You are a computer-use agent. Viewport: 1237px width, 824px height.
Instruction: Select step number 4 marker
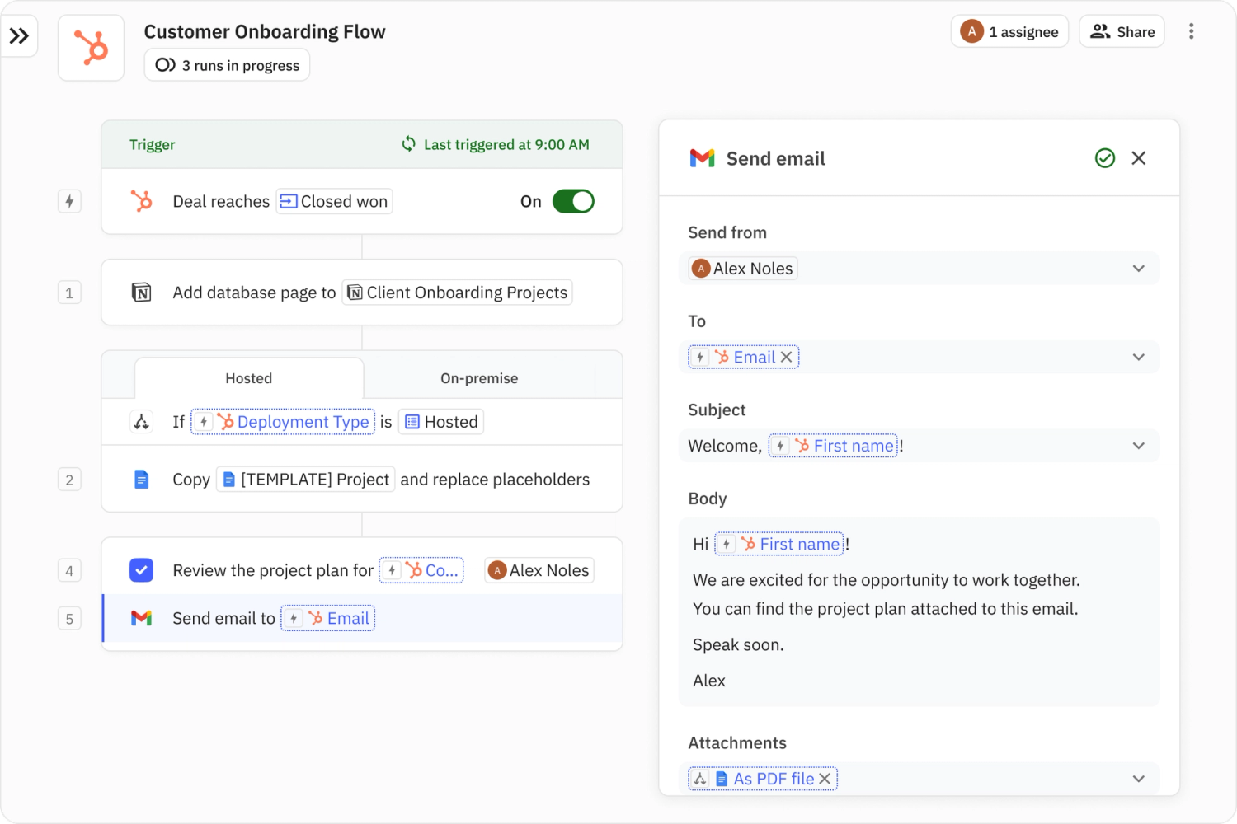click(69, 570)
